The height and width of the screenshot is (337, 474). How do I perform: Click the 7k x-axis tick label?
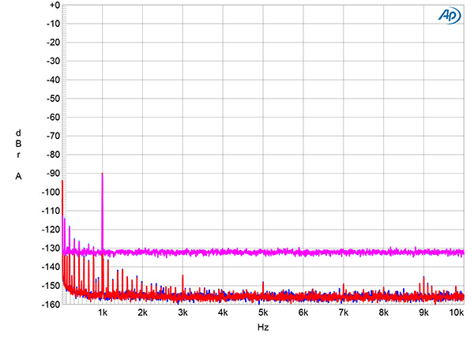(344, 313)
